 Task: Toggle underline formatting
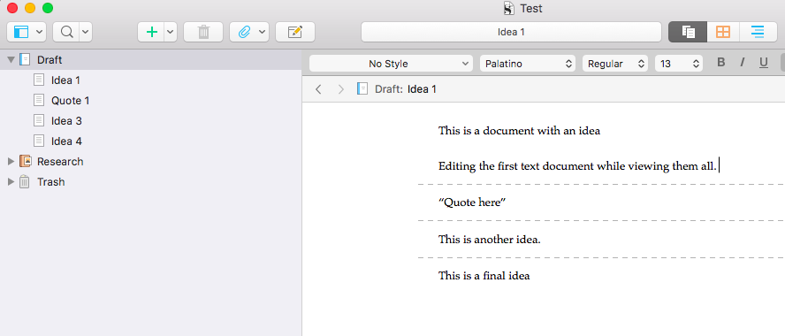click(x=764, y=63)
